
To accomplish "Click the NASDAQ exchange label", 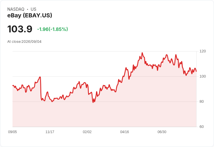I will pos(16,9).
